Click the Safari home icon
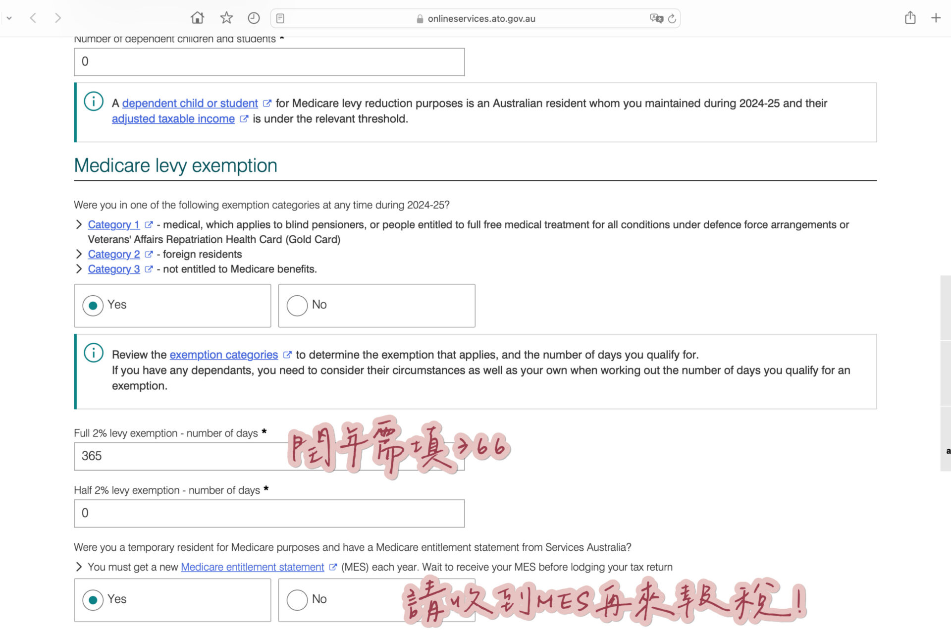The height and width of the screenshot is (634, 951). [x=197, y=18]
